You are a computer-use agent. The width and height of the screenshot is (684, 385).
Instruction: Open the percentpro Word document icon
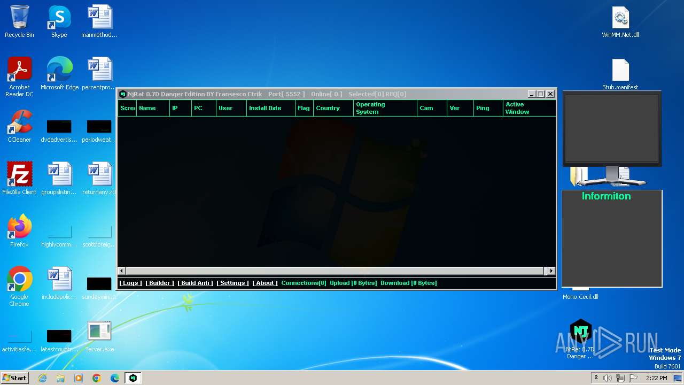[99, 74]
